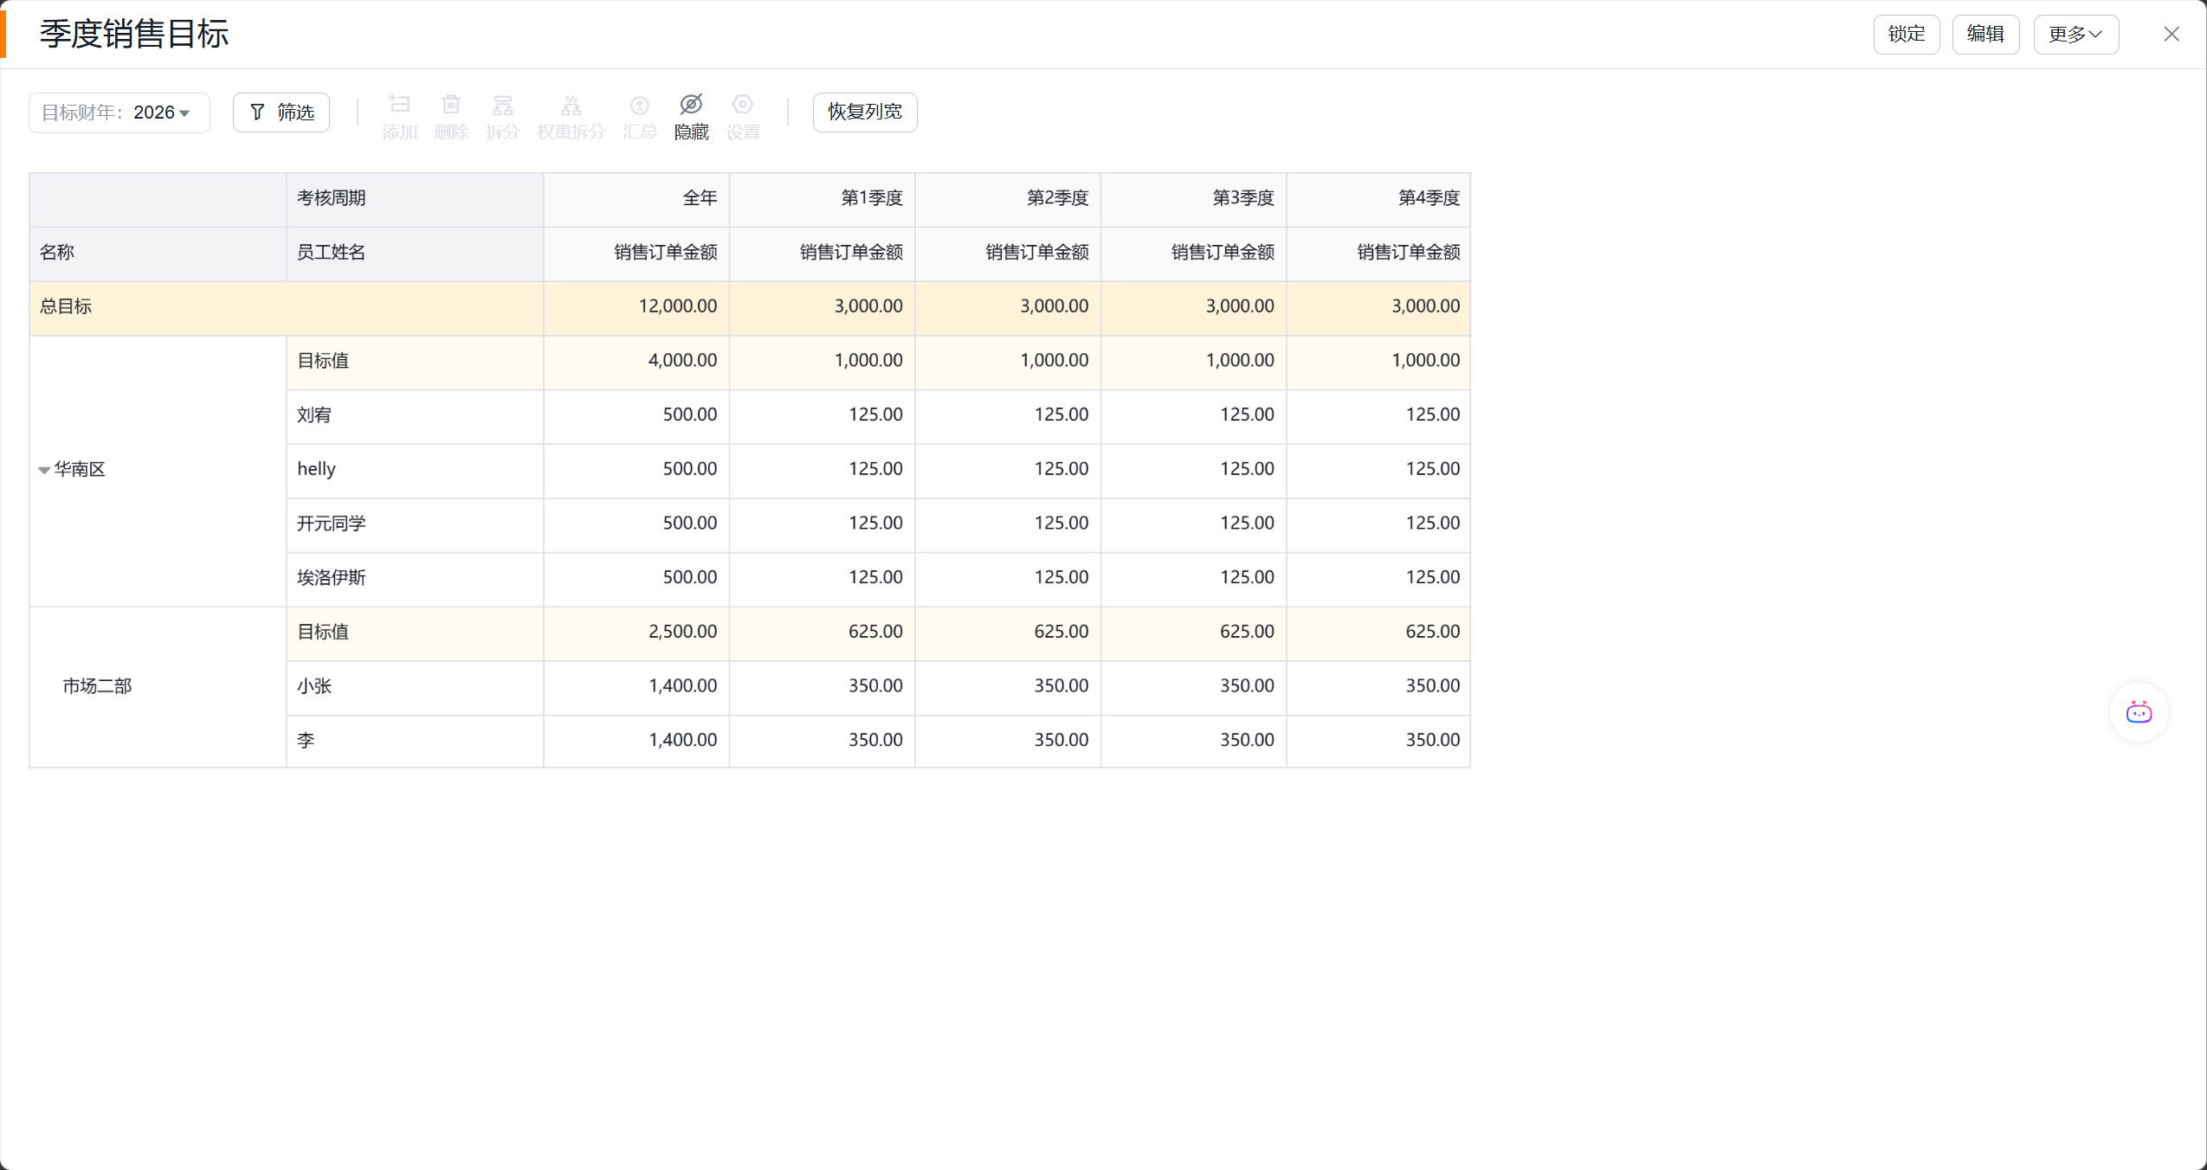Viewport: 2207px width, 1170px height.
Task: Click the 汇总 (summarize) toolbar icon
Action: coord(639,105)
